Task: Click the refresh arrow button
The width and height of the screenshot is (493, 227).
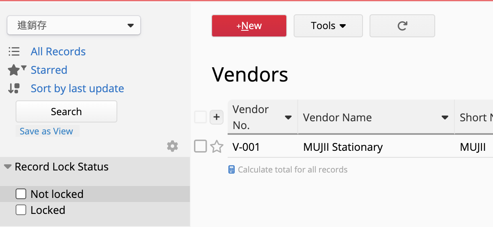Action: coord(402,26)
